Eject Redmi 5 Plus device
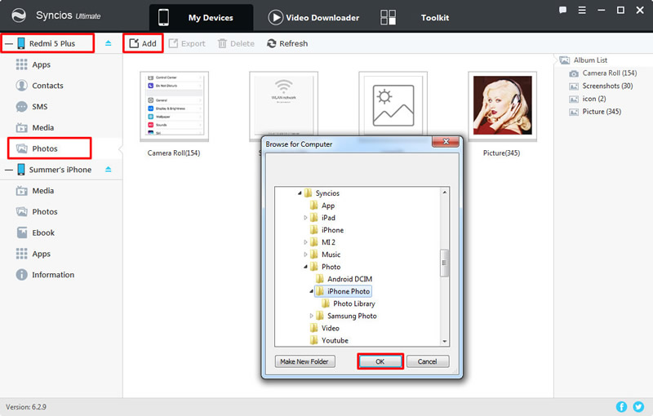 click(109, 43)
